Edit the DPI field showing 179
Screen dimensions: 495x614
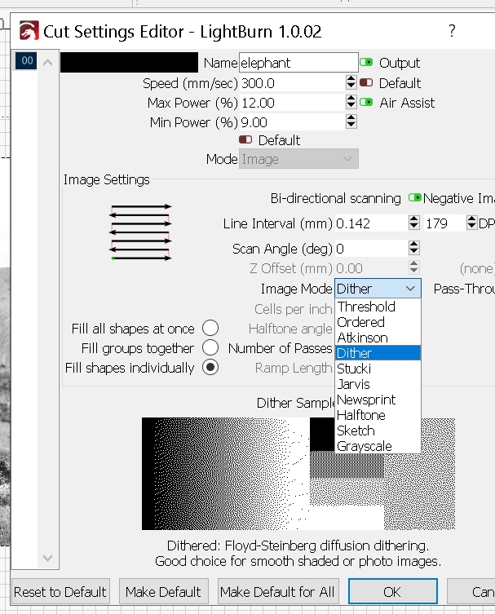(x=444, y=223)
